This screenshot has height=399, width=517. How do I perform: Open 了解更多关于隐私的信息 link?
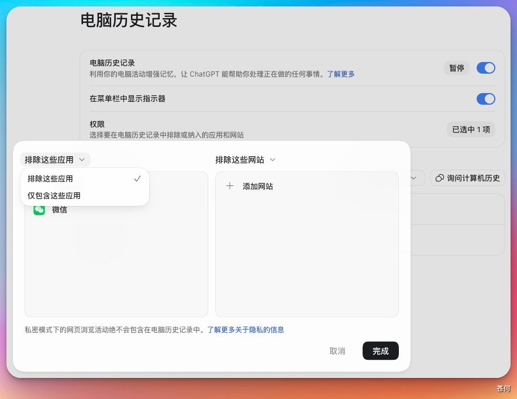pos(246,330)
